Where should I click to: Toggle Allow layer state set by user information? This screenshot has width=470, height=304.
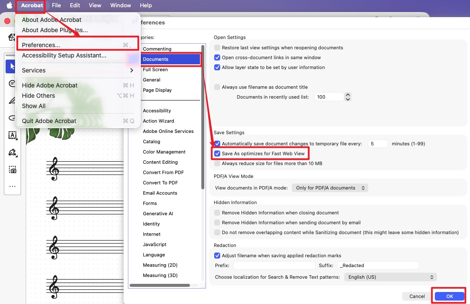[217, 67]
